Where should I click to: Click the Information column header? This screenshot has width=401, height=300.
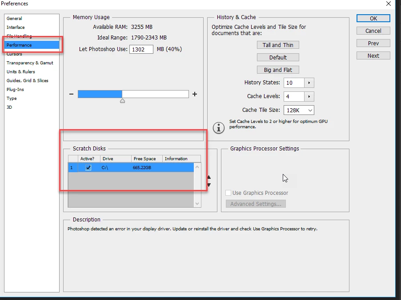pyautogui.click(x=181, y=158)
